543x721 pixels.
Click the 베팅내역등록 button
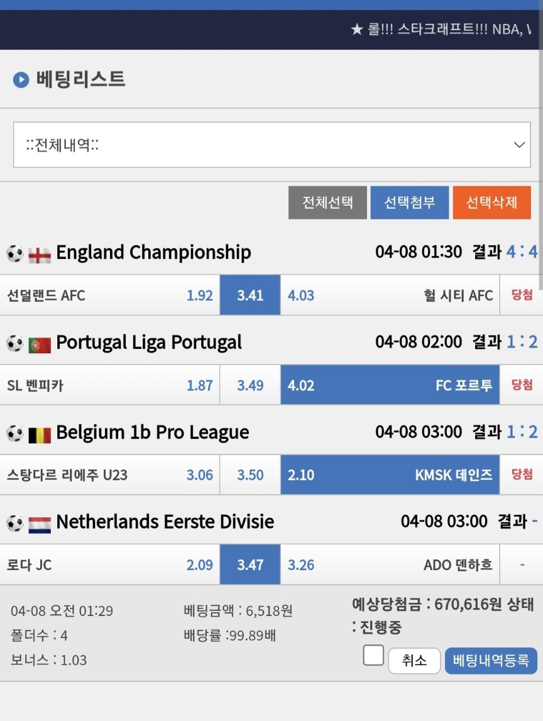point(491,661)
